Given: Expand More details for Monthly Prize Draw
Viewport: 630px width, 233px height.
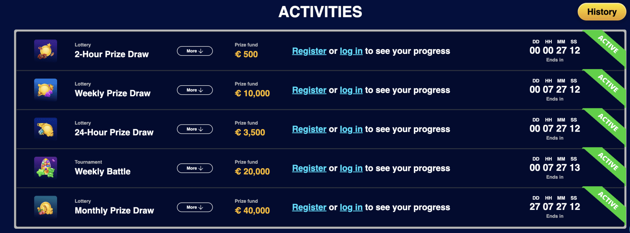Looking at the screenshot, I should pyautogui.click(x=195, y=207).
